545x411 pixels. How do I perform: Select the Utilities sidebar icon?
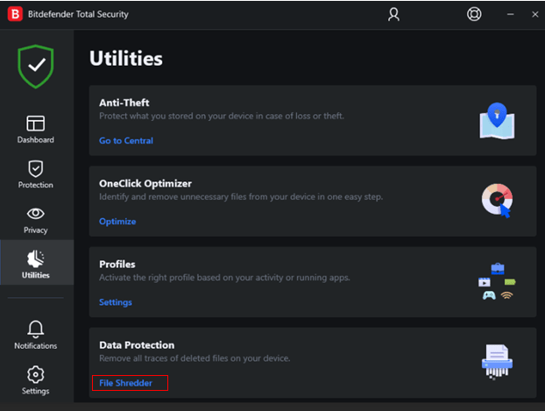[x=35, y=259]
